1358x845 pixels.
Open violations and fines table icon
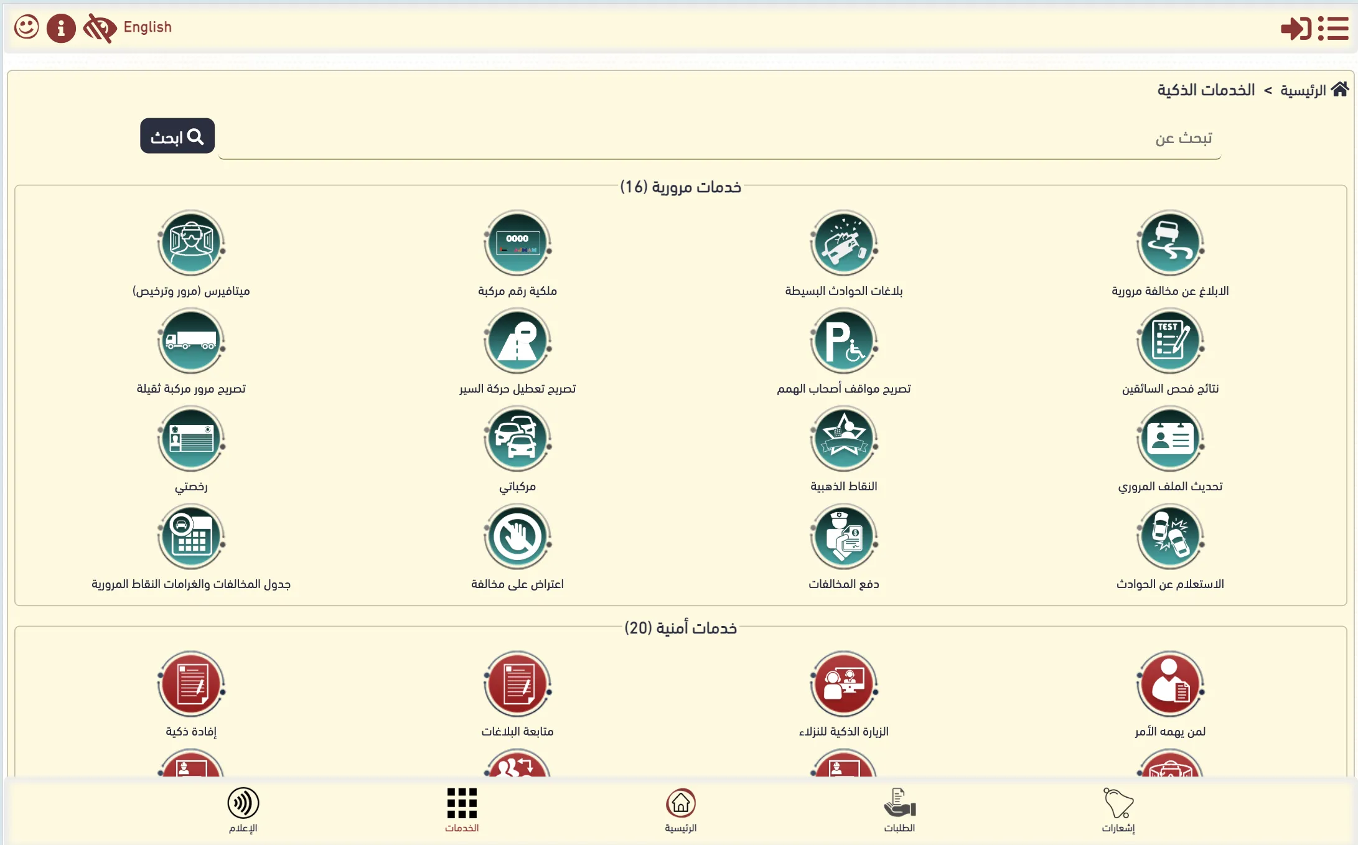(x=191, y=536)
